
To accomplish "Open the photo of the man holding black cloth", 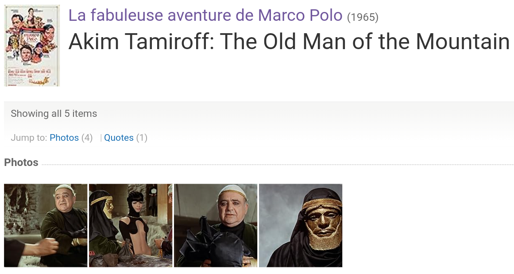I will point(216,225).
